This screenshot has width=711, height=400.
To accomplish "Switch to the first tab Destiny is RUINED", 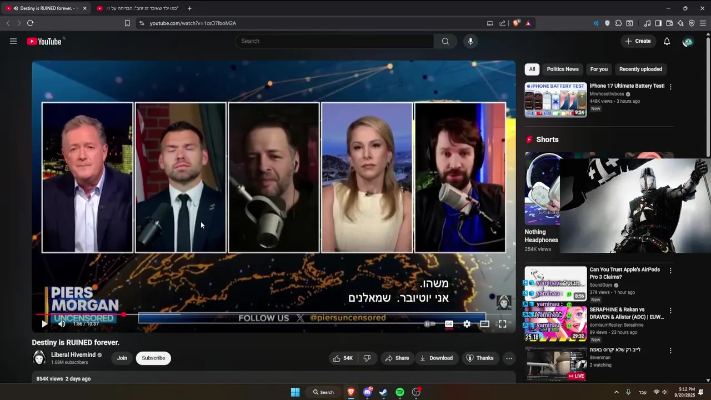I will (x=47, y=8).
